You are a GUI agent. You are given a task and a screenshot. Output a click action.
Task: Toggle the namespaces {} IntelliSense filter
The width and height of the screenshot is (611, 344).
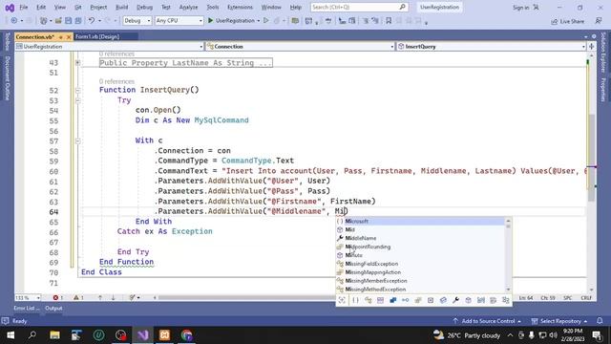point(355,300)
